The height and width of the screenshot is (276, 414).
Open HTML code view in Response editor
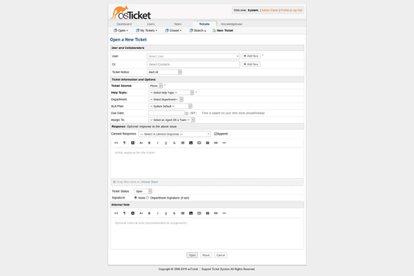[x=116, y=143]
